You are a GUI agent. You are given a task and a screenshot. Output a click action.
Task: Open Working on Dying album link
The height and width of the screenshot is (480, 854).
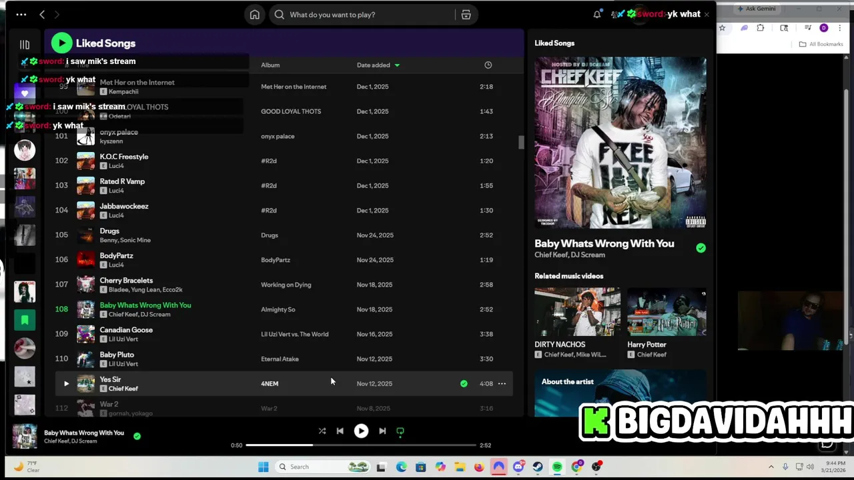[x=286, y=285]
